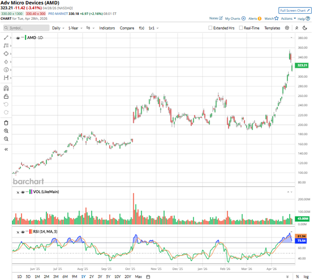Select the 6M time range tab
The image size is (312, 280).
click(65, 276)
